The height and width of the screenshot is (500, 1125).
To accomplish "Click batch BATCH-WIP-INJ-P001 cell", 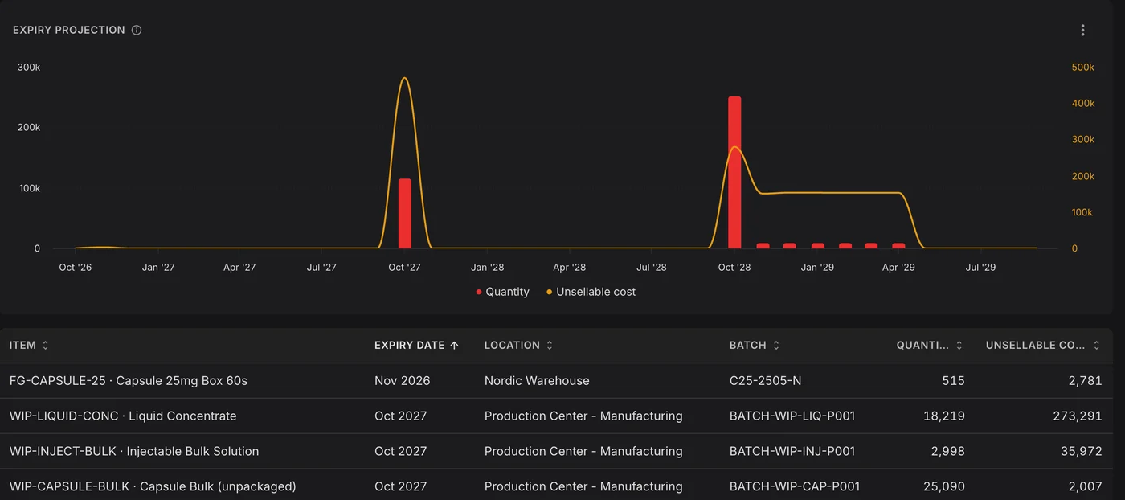I will tap(792, 451).
